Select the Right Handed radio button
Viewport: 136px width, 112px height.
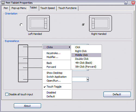(84, 25)
